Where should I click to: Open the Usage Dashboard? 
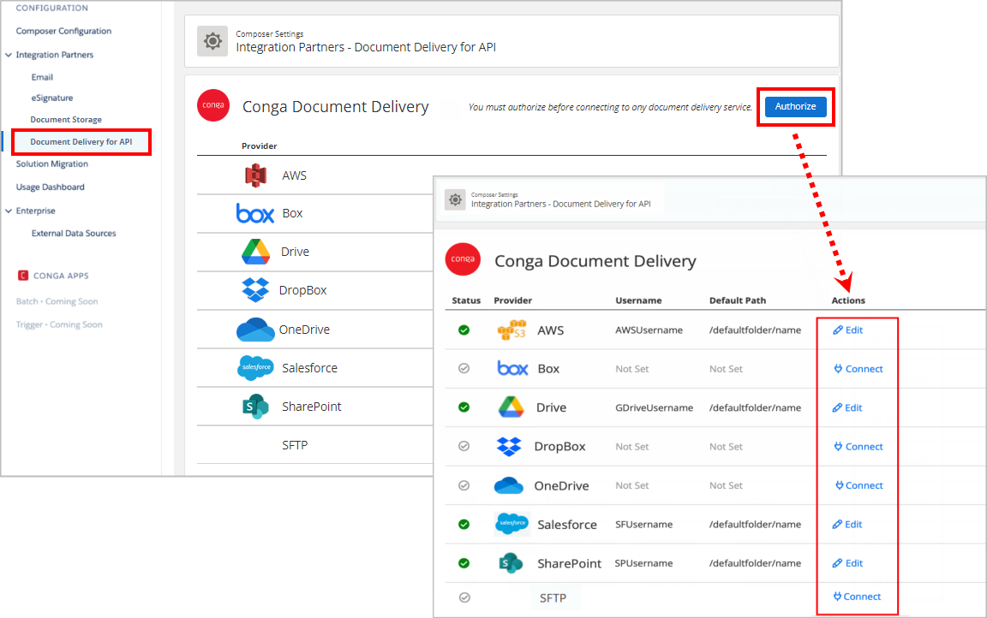pyautogui.click(x=51, y=187)
